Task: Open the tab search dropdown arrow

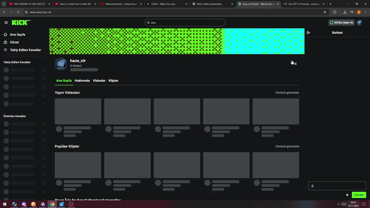Action: pyautogui.click(x=4, y=4)
